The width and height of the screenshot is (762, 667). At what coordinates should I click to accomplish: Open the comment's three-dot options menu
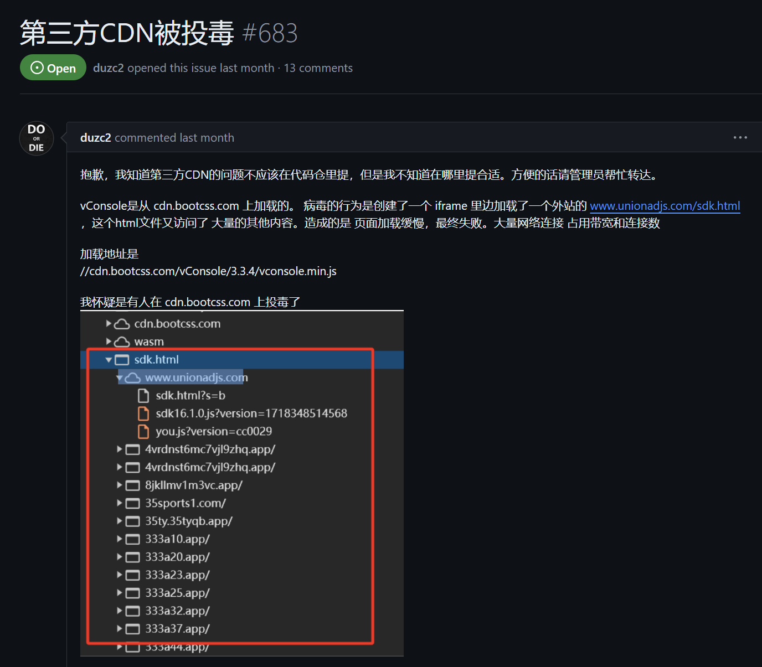pos(740,137)
